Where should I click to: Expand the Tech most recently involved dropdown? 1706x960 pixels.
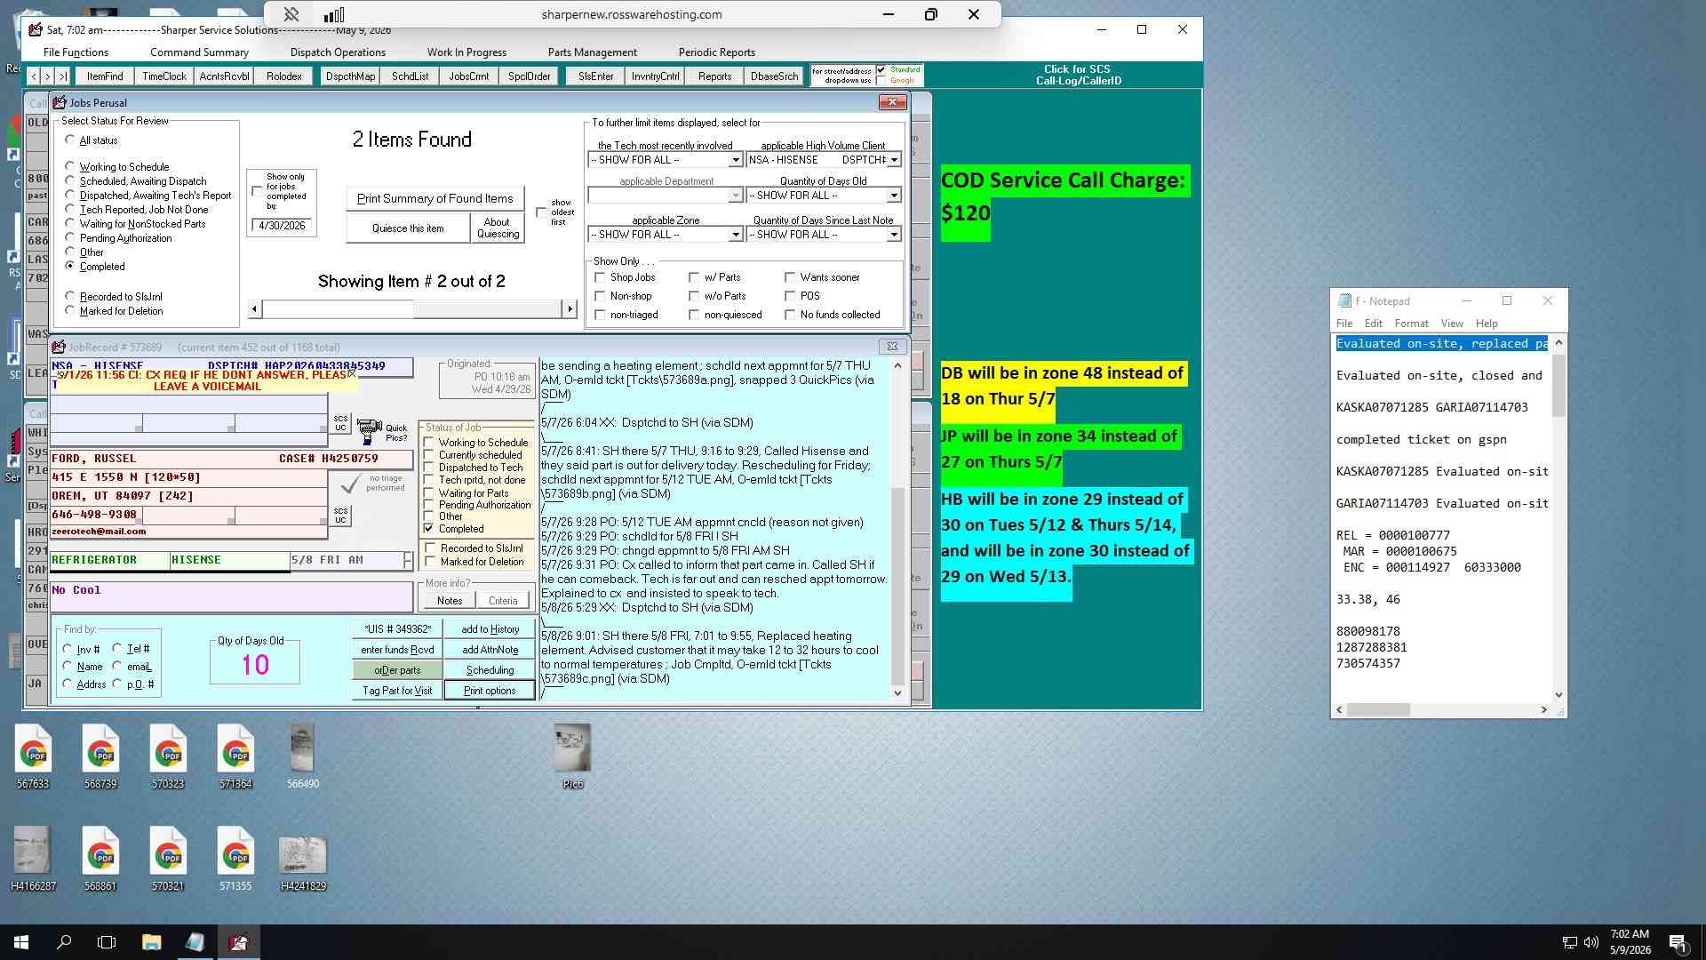[735, 160]
